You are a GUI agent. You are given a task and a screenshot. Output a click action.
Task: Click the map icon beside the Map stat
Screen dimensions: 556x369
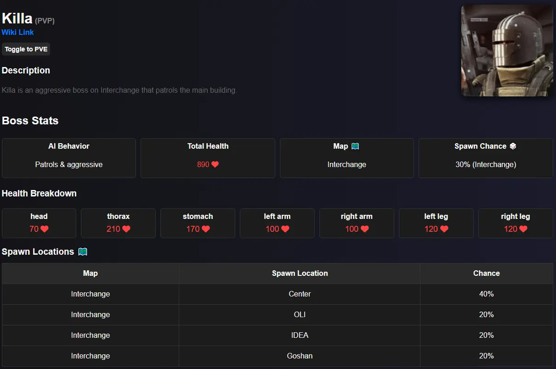[354, 146]
